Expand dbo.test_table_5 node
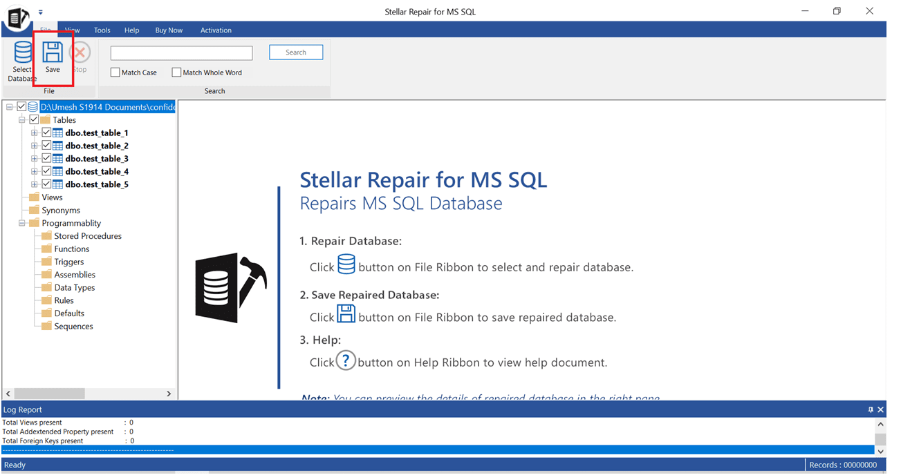 [35, 184]
